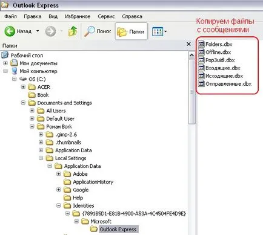The height and width of the screenshot is (235, 263).
Task: Open the Сервис menu
Action: click(x=106, y=16)
